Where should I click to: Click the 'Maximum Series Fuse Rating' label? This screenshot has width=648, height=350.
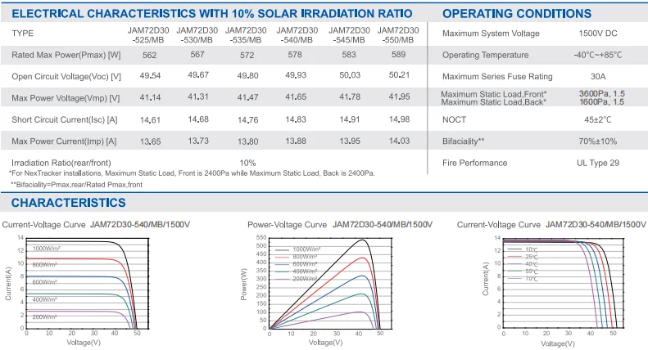pyautogui.click(x=497, y=76)
